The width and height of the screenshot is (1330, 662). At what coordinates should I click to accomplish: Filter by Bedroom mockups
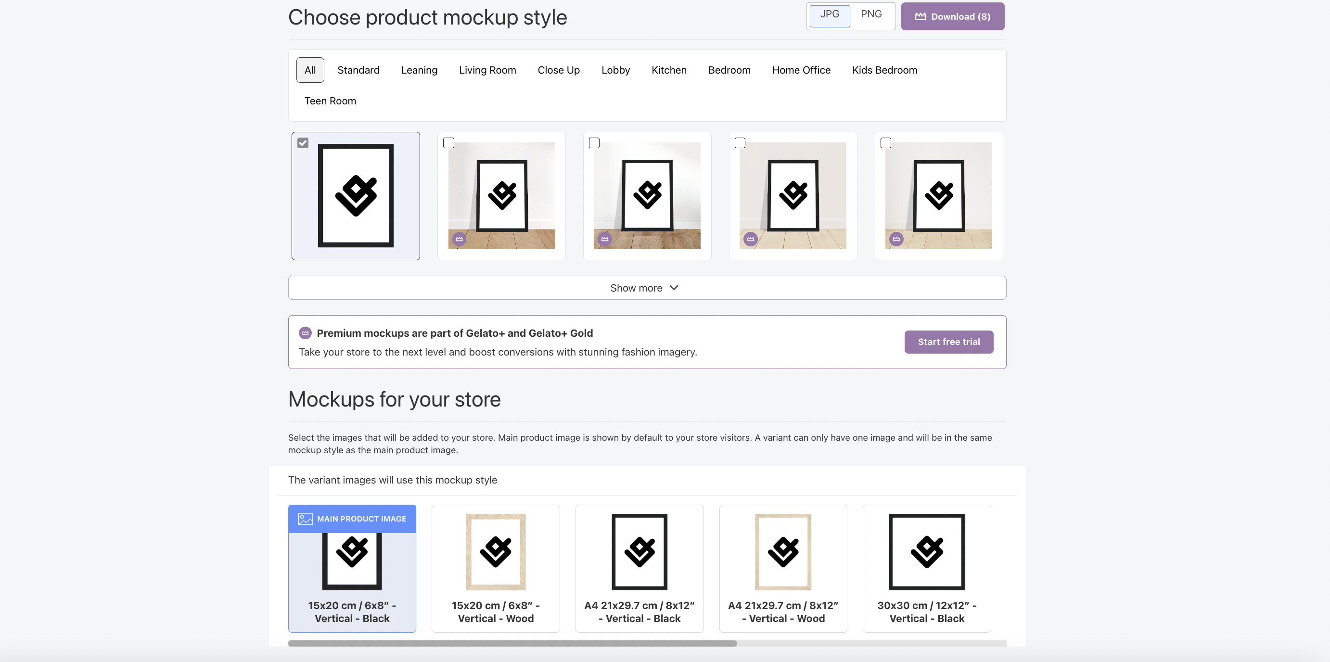tap(729, 70)
